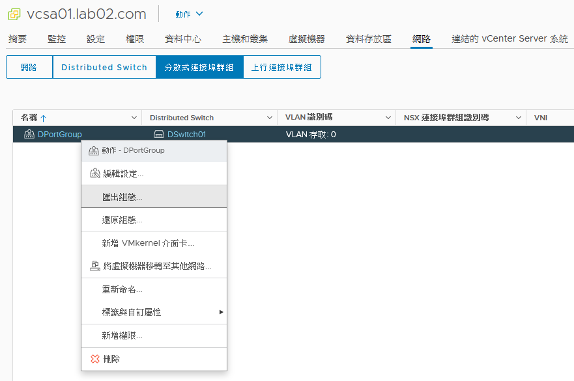574x381 pixels.
Task: Click the migrate VMs icon in the context menu
Action: 95,266
